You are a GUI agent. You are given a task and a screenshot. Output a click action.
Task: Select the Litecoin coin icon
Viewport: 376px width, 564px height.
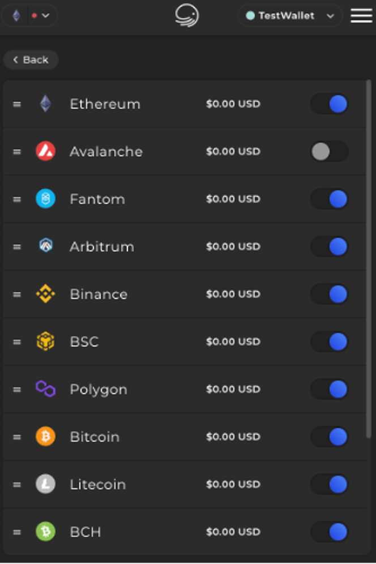[x=45, y=485]
